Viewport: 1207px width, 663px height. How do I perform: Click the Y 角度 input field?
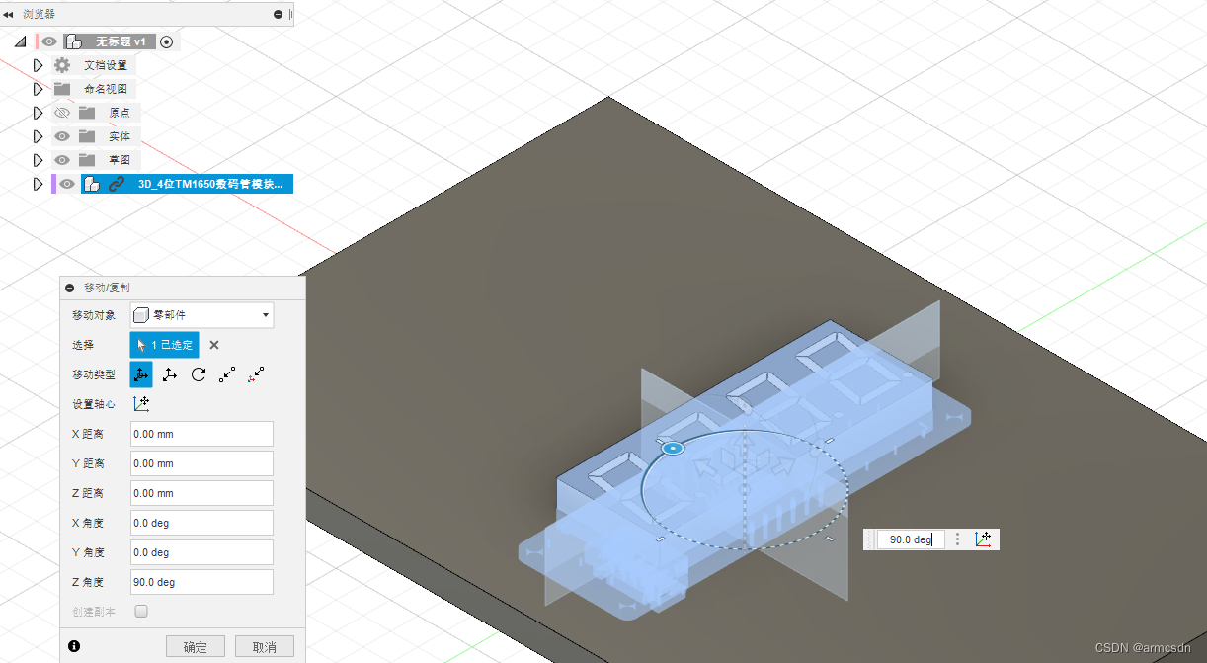point(201,552)
